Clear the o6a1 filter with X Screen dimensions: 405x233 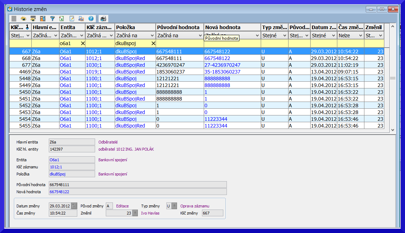tap(83, 43)
